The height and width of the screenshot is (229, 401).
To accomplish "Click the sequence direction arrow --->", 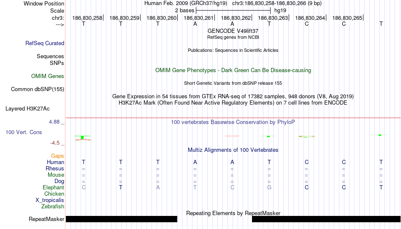I will point(60,24).
